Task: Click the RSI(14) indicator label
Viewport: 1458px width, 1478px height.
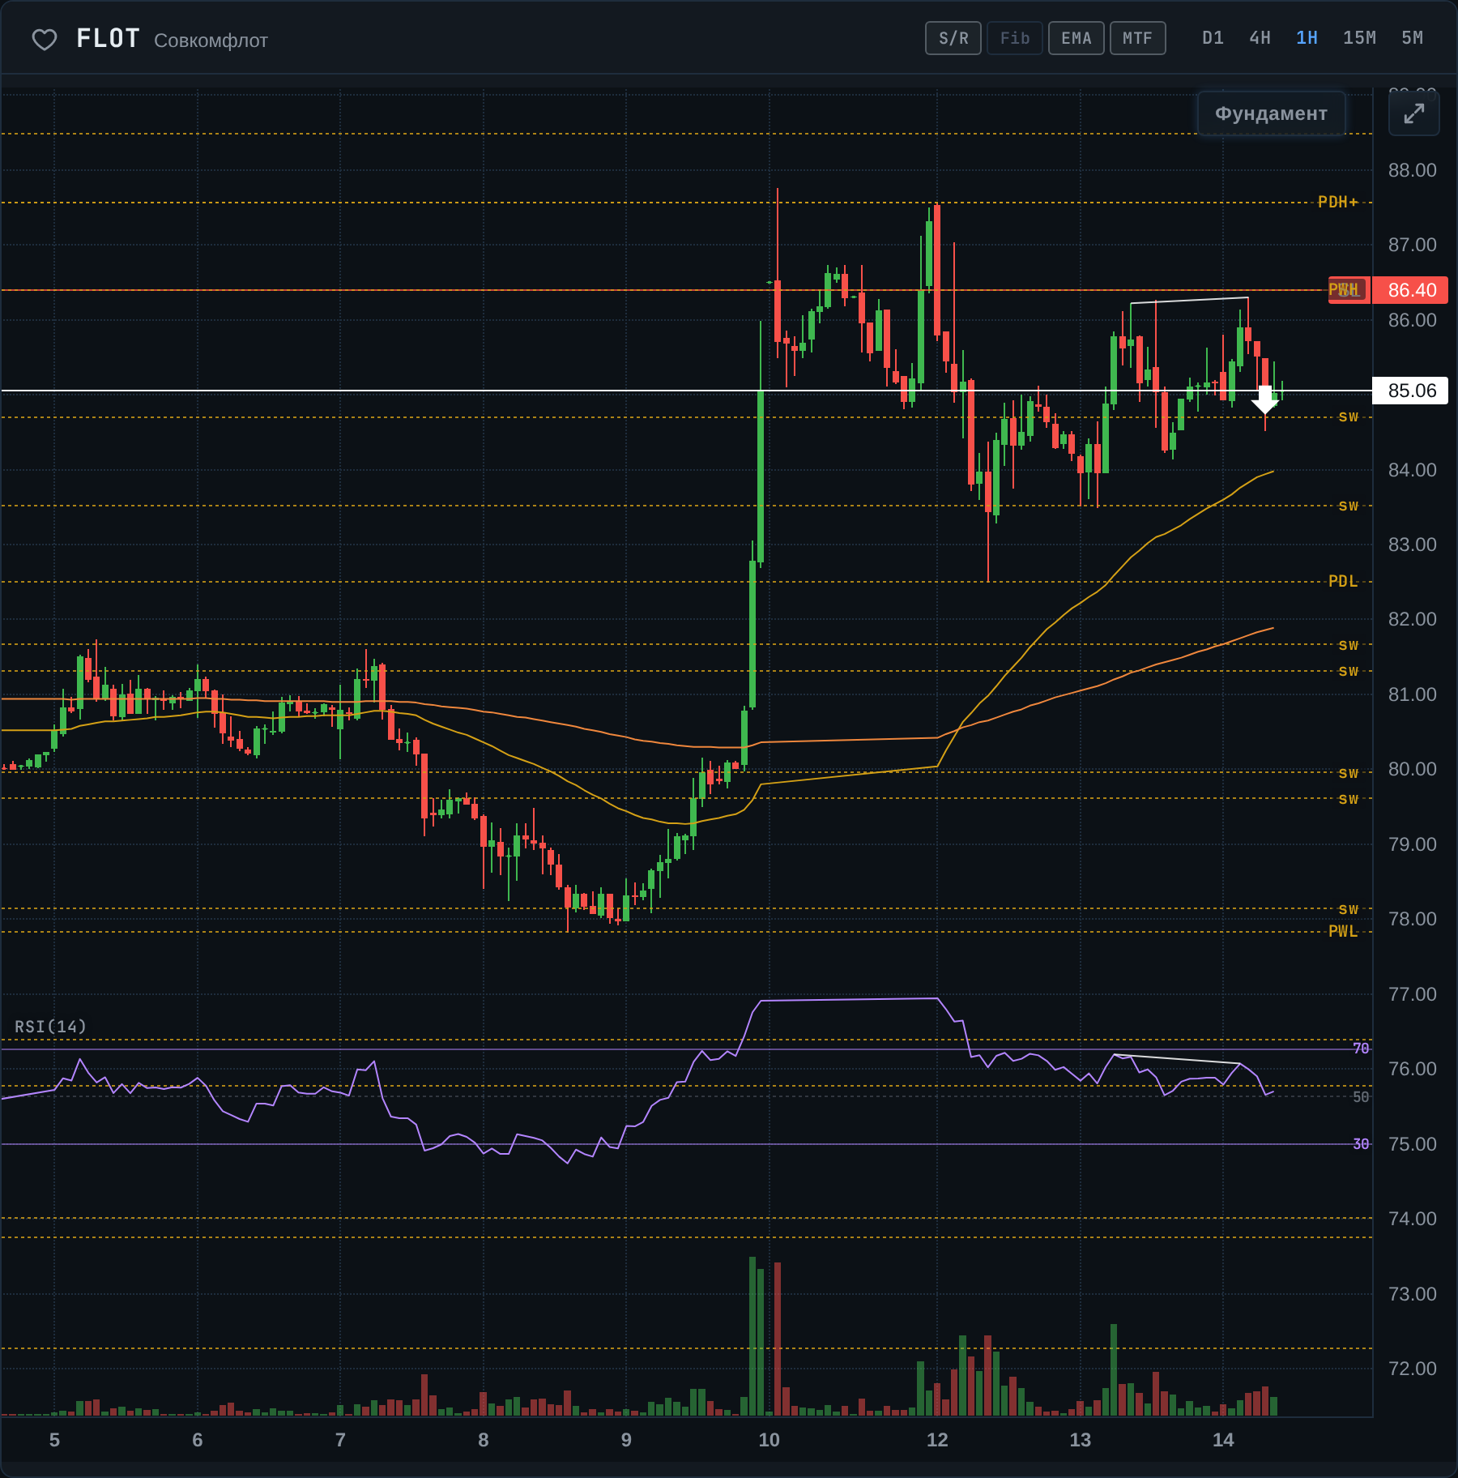Action: click(50, 1027)
